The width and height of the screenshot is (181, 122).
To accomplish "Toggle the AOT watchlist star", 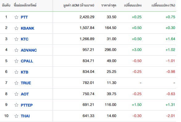I will [x=16, y=94].
